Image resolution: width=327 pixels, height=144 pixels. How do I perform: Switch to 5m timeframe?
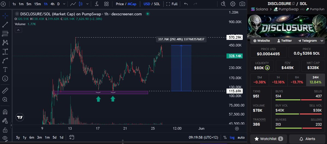pos(29,4)
